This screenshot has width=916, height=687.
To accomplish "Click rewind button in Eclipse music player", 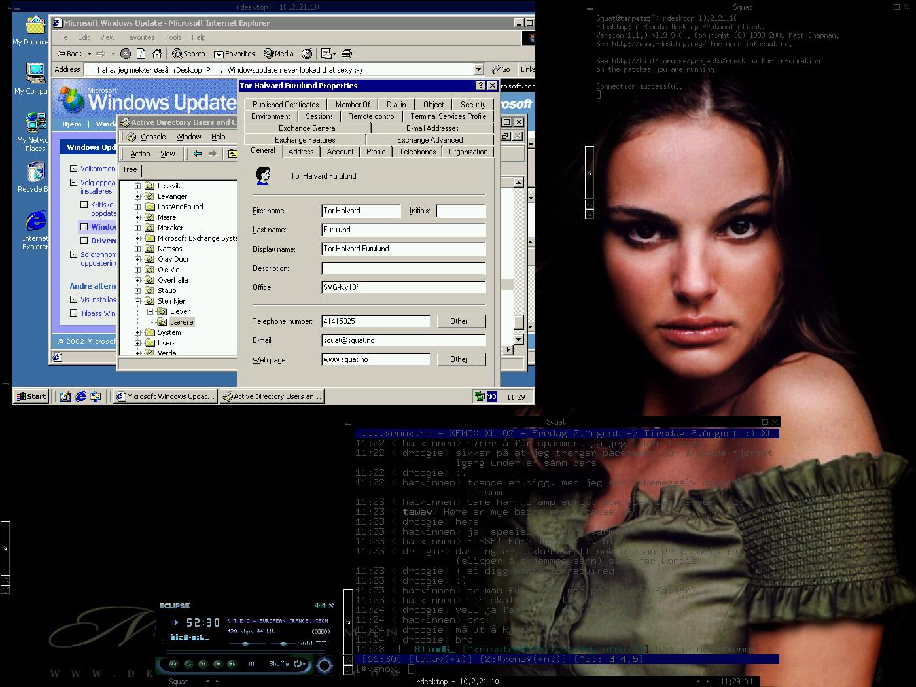I will [x=173, y=664].
